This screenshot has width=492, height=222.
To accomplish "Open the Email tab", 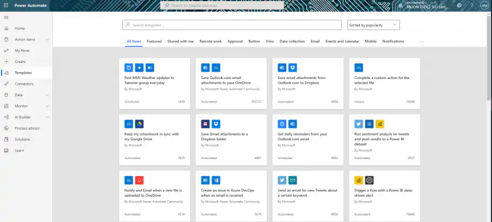I will point(315,41).
